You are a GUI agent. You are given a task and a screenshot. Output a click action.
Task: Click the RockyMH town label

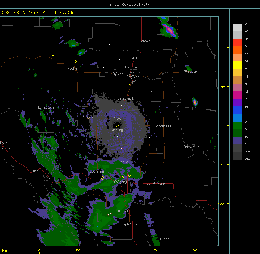(74, 68)
